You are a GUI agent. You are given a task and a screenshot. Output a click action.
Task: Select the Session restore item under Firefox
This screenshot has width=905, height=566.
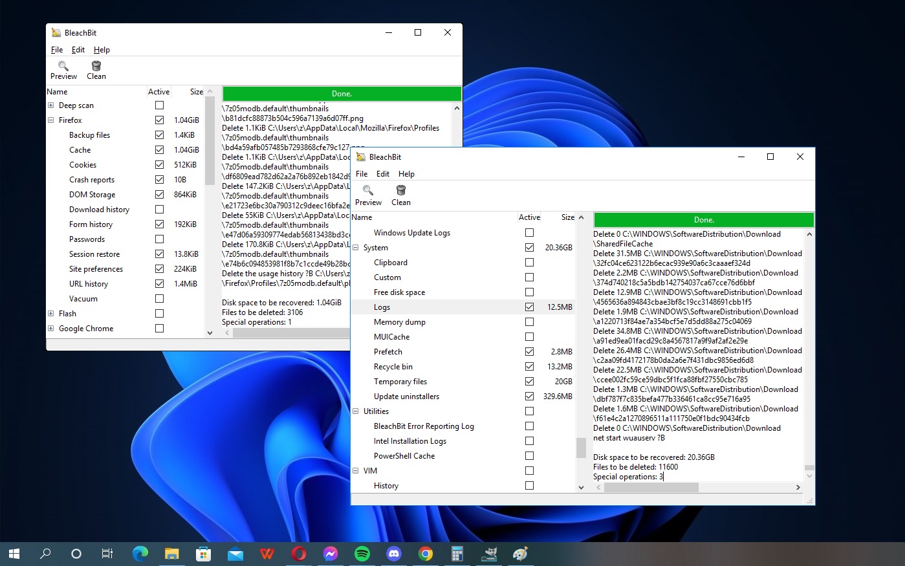[x=94, y=254]
